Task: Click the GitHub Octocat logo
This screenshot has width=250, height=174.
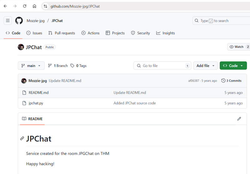Action: point(19,21)
